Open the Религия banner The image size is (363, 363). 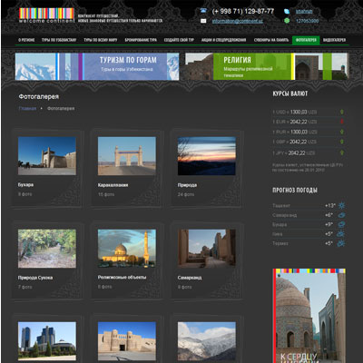(267, 66)
